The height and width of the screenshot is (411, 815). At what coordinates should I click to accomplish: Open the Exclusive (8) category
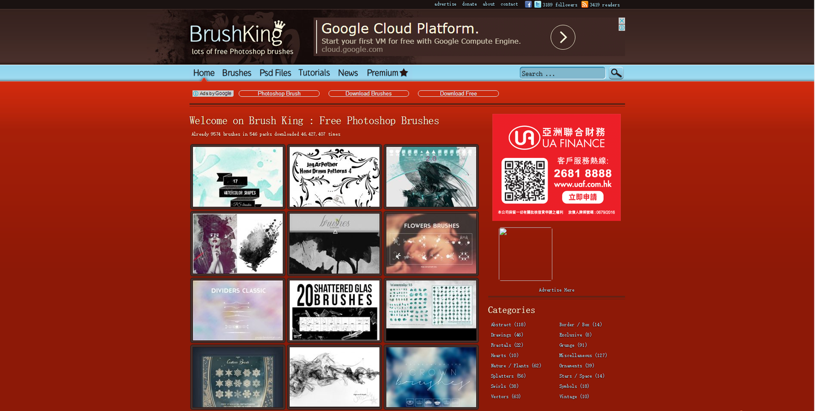pyautogui.click(x=576, y=335)
